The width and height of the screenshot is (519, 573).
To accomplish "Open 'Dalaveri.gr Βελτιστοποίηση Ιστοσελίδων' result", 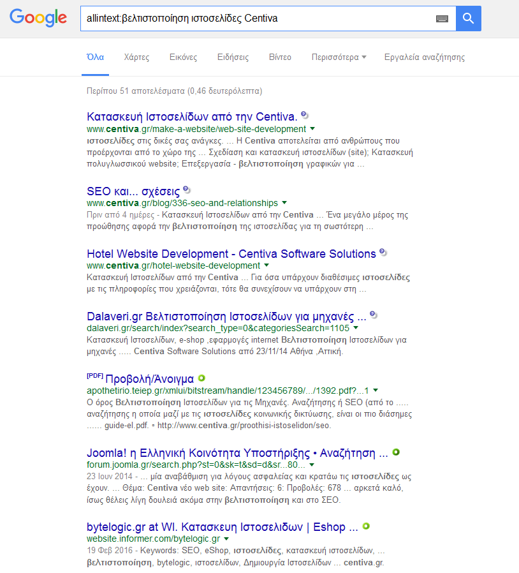I will tap(226, 316).
